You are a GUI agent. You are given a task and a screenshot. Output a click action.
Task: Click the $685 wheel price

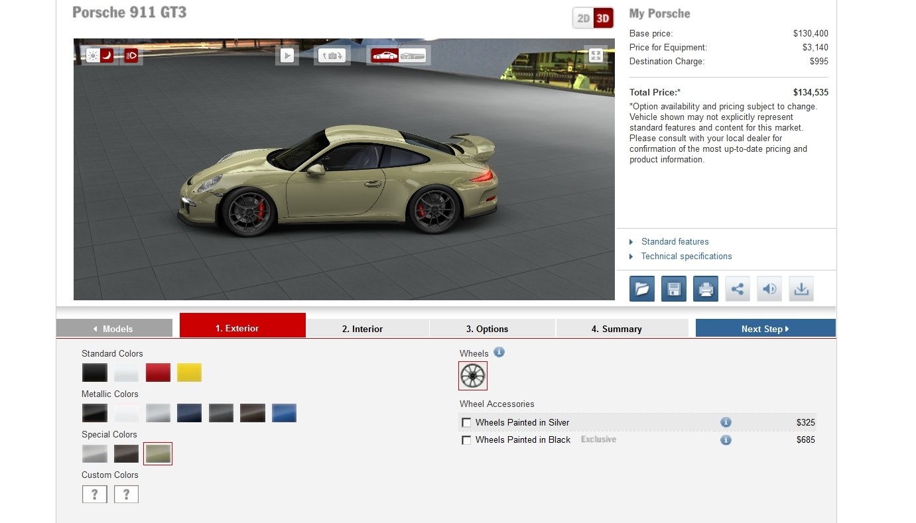[x=806, y=439]
